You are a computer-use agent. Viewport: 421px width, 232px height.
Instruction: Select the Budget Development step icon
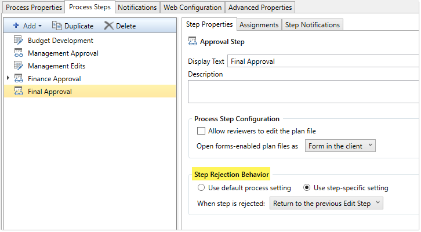[x=19, y=41]
